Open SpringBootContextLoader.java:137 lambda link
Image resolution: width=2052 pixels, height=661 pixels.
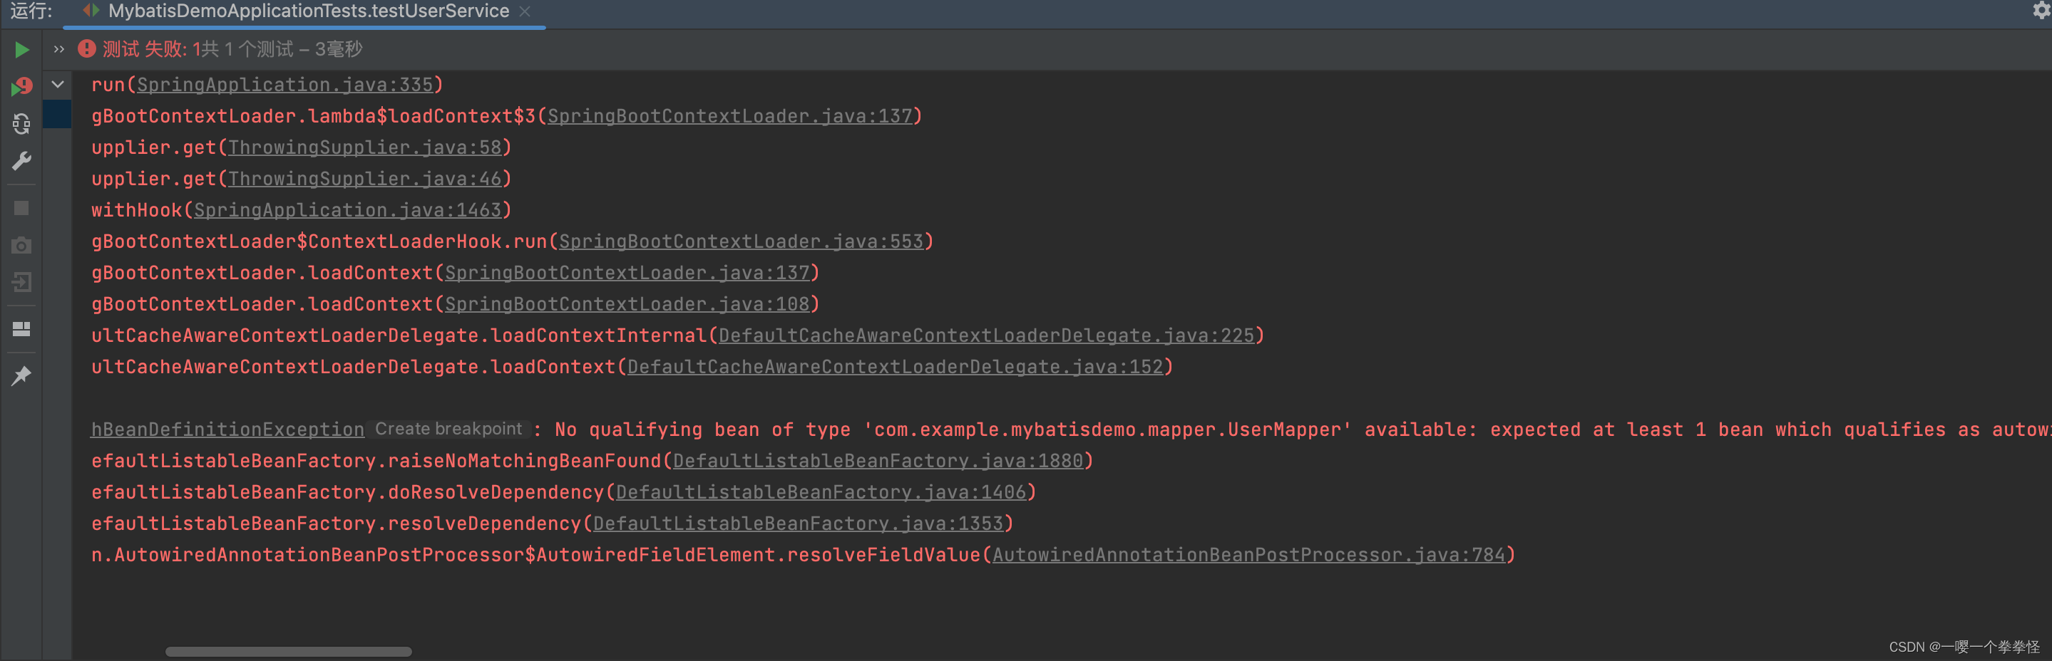click(729, 116)
